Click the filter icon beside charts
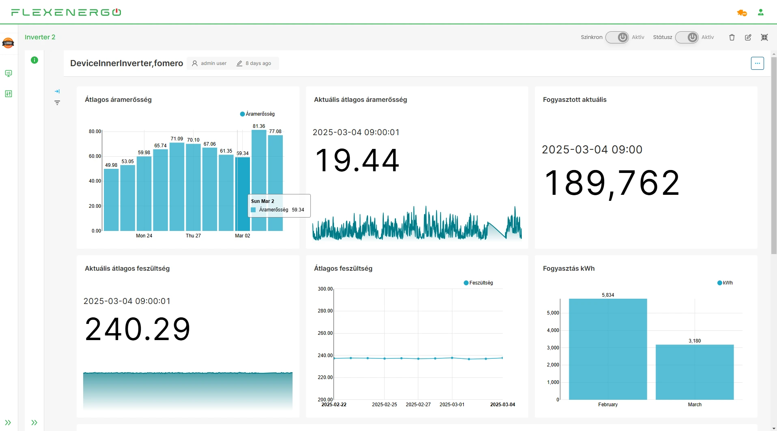Viewport: 777px width, 431px height. tap(57, 103)
